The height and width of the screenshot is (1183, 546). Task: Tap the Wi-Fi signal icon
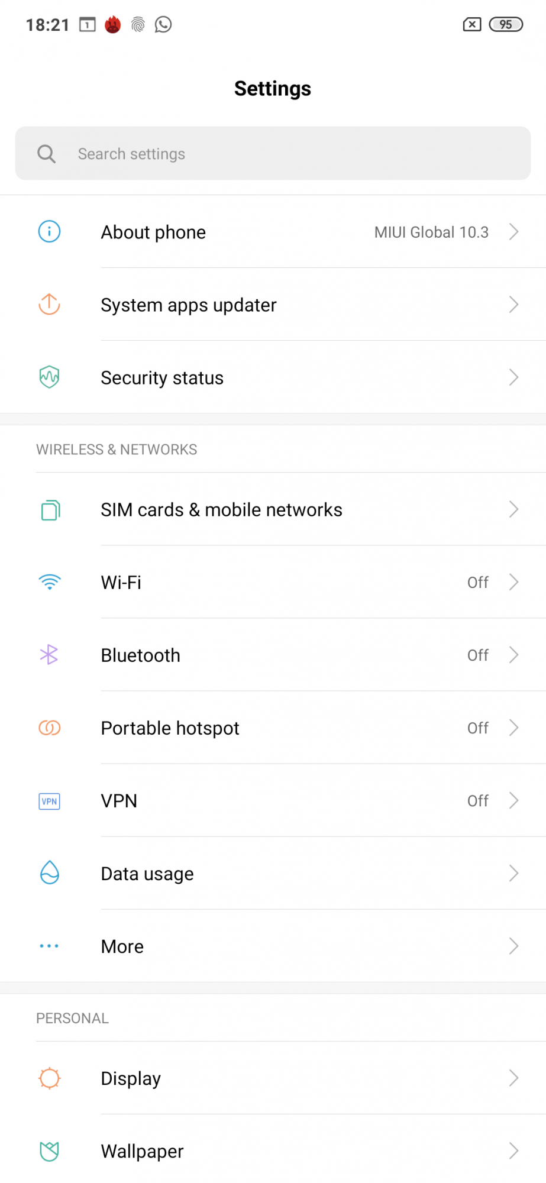[50, 582]
